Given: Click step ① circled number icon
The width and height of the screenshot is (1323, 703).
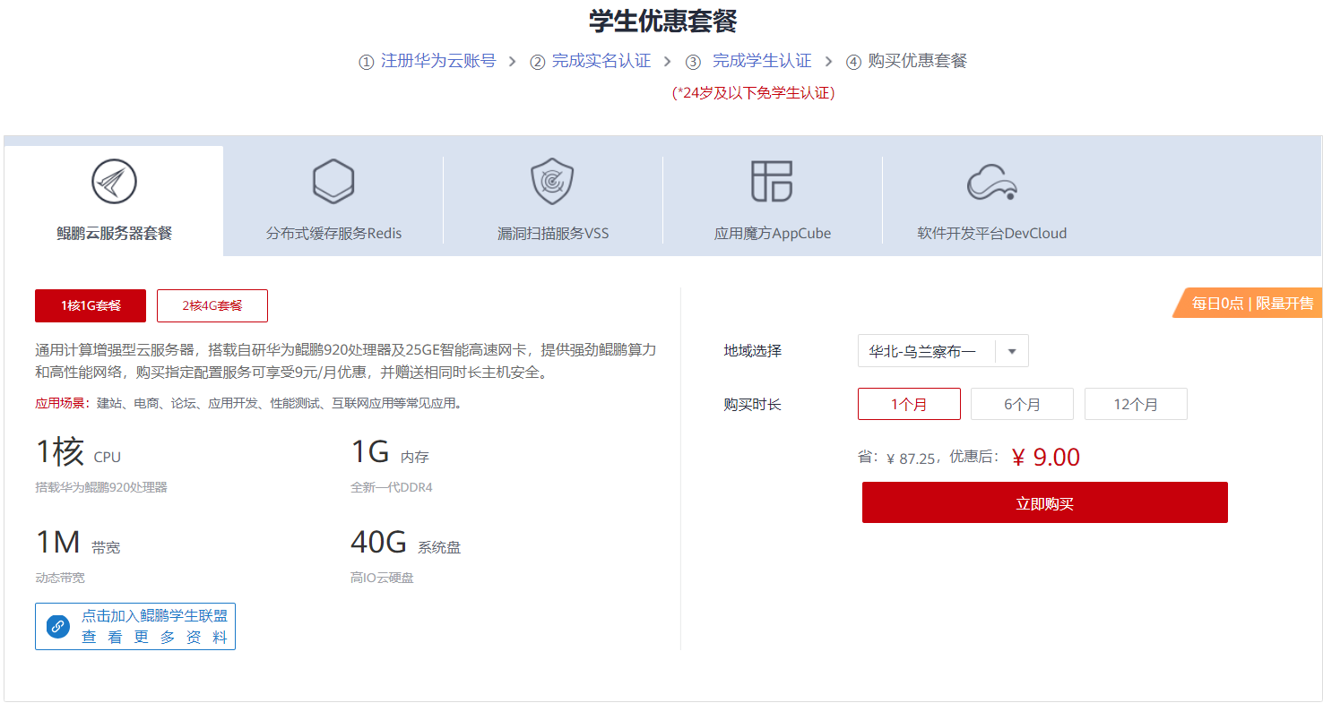Looking at the screenshot, I should (x=366, y=60).
